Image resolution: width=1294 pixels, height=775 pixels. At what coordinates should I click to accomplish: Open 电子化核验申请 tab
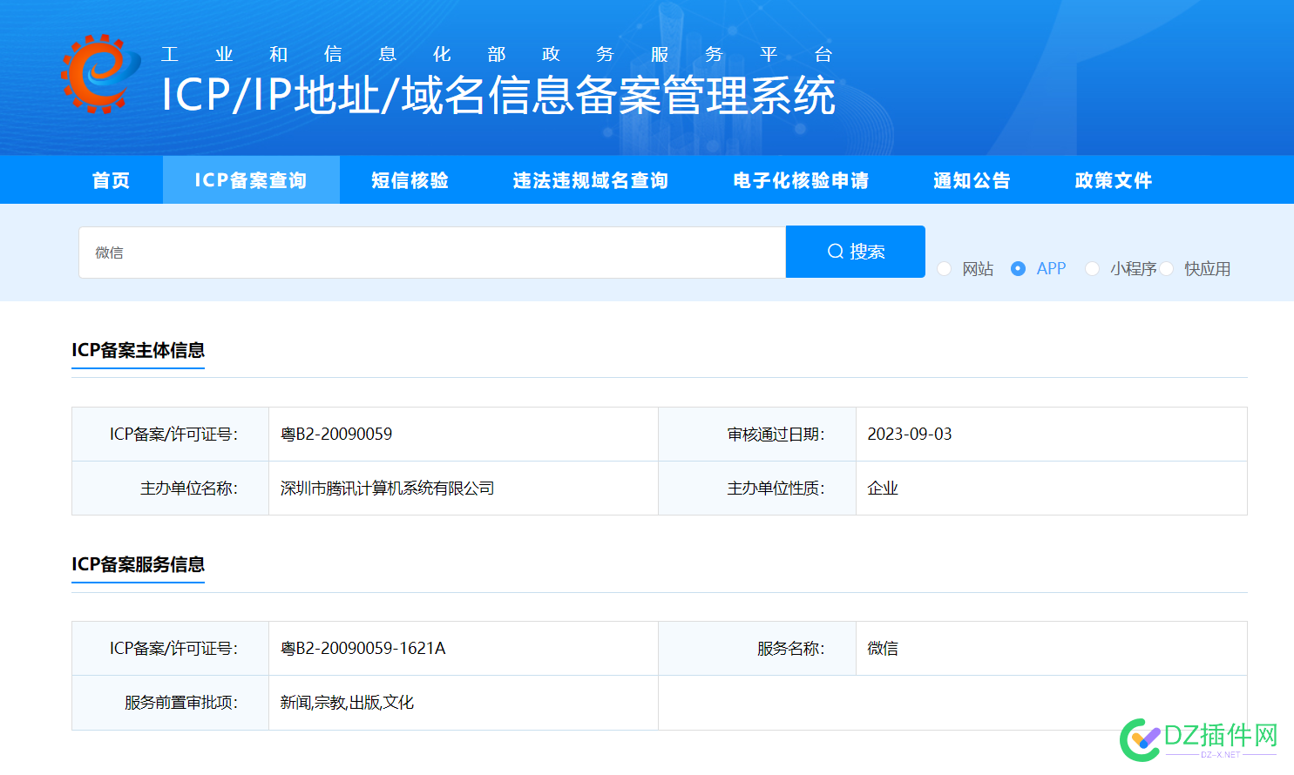point(801,180)
